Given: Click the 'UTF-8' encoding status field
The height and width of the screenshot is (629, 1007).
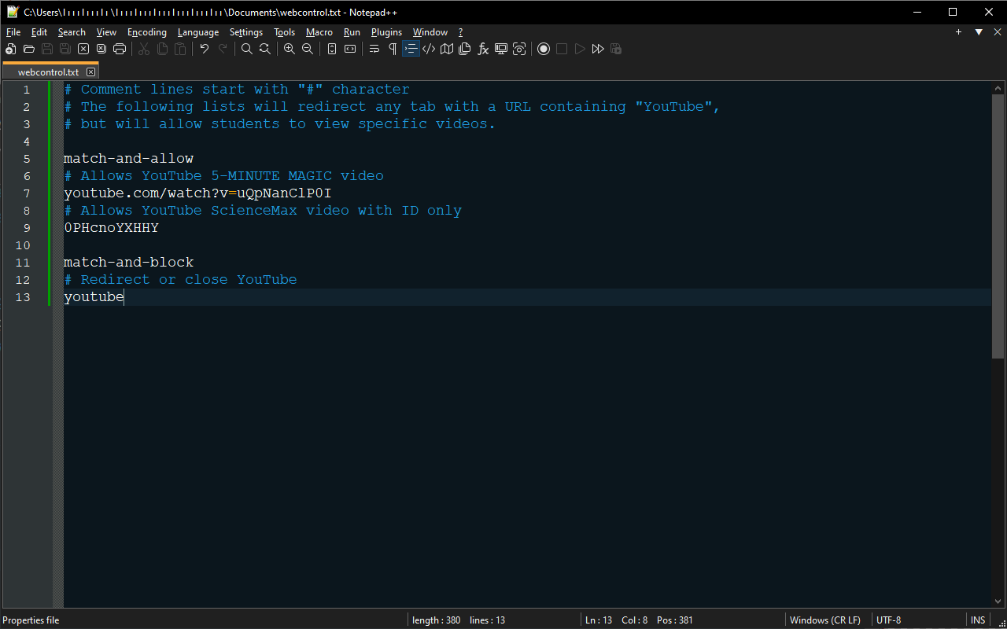Looking at the screenshot, I should [x=889, y=620].
